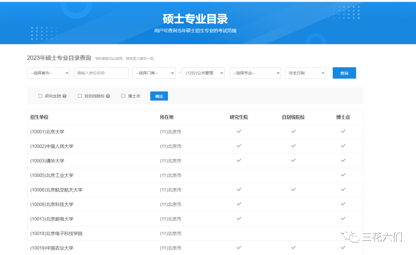
Task: Click 自划线院校 checkmark in 北京航空航天大学 row
Action: point(293,190)
